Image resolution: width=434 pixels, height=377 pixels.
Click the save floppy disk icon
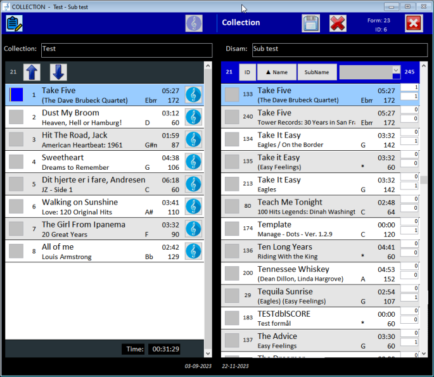[310, 23]
